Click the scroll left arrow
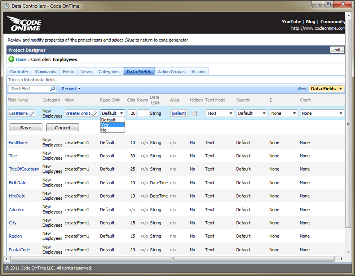This screenshot has height=276, width=355. point(6,259)
